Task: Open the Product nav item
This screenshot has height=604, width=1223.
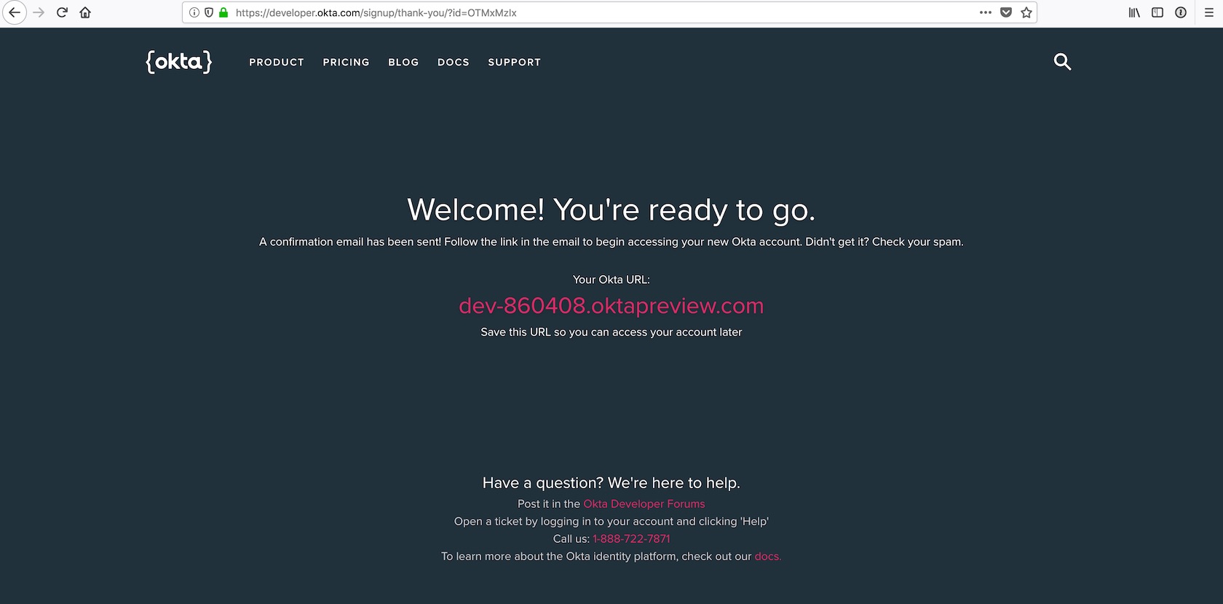Action: click(x=277, y=63)
